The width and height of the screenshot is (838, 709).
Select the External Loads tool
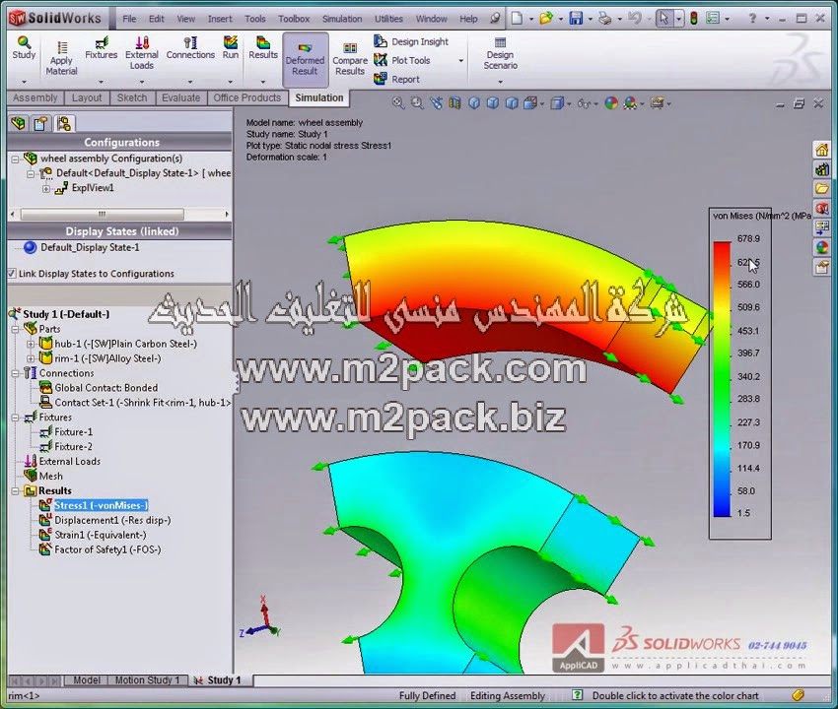click(142, 53)
